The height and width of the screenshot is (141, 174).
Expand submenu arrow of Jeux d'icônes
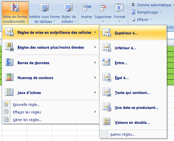(95, 92)
